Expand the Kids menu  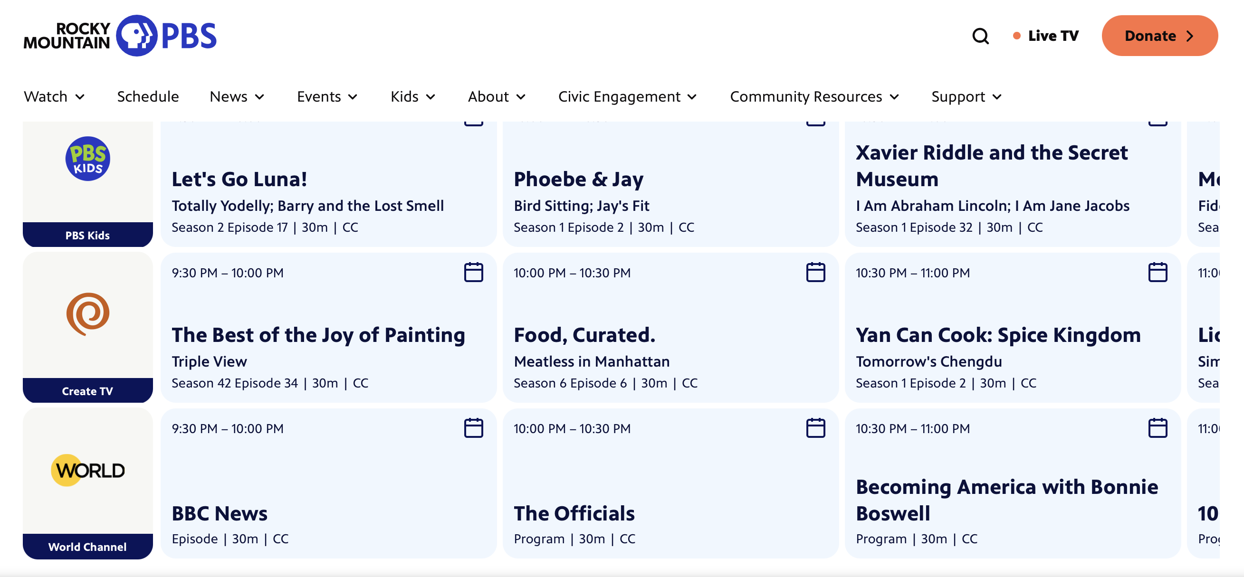coord(413,96)
